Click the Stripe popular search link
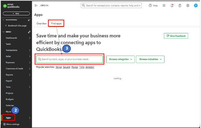 pos(59,67)
